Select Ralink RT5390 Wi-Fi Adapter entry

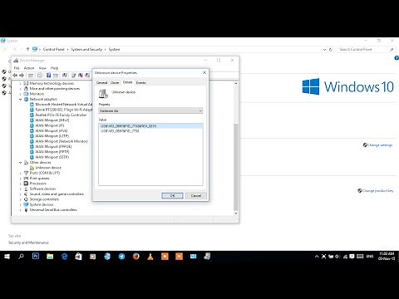coord(63,110)
